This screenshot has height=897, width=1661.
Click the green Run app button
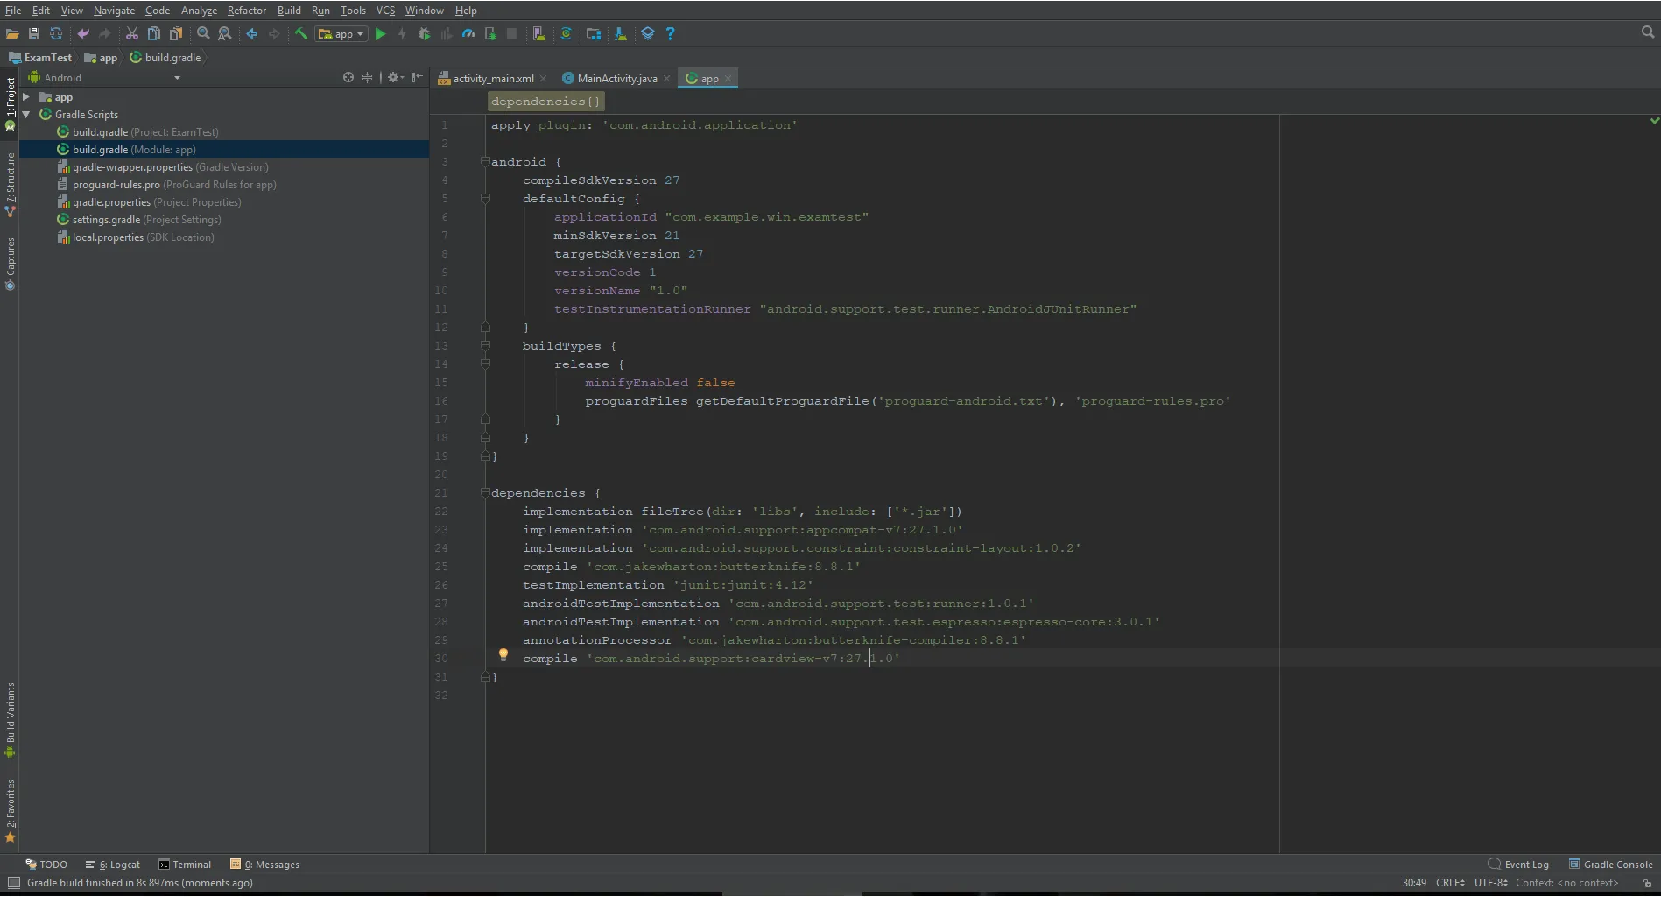pyautogui.click(x=380, y=34)
